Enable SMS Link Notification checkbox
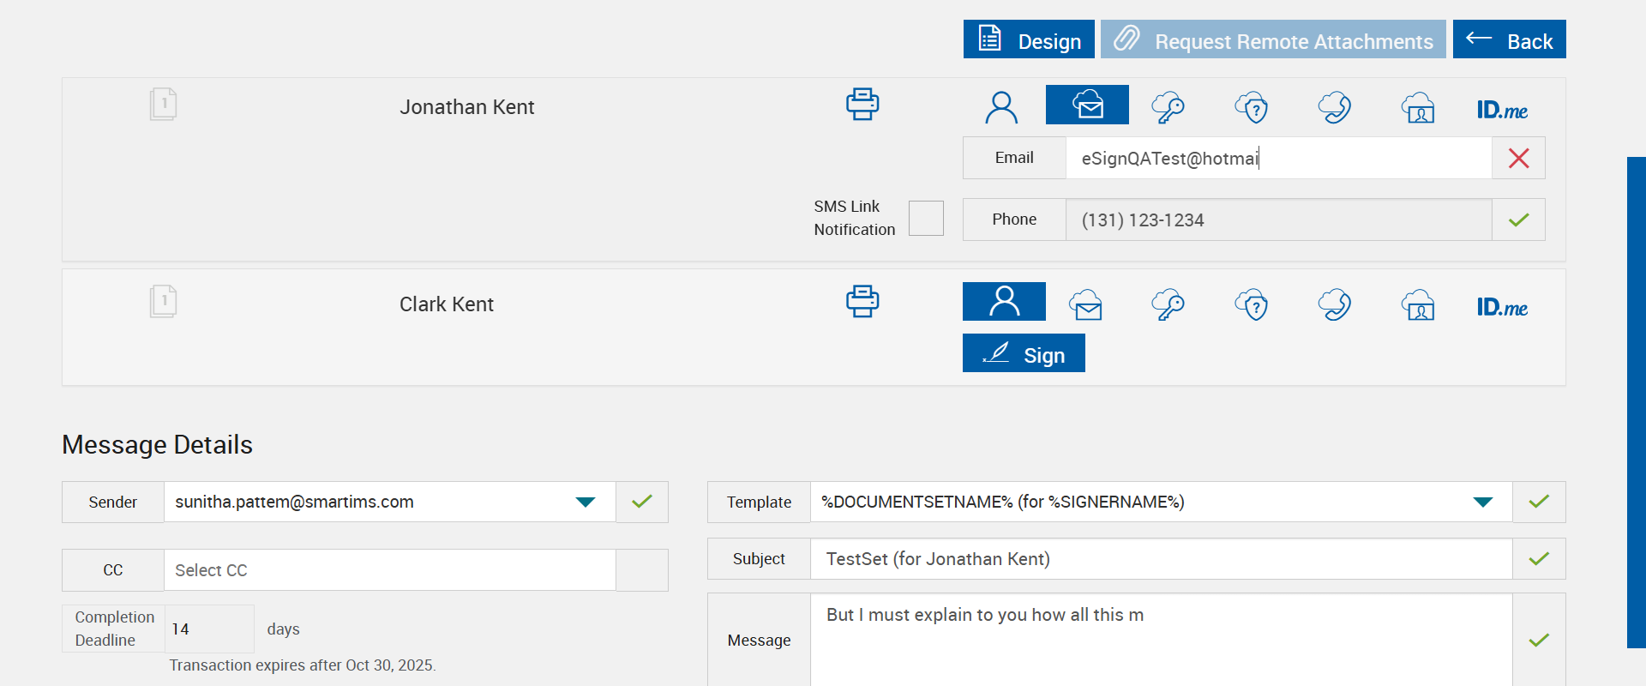1646x686 pixels. 926,219
